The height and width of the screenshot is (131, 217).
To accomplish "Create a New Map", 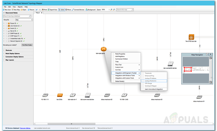I will tap(16, 10).
